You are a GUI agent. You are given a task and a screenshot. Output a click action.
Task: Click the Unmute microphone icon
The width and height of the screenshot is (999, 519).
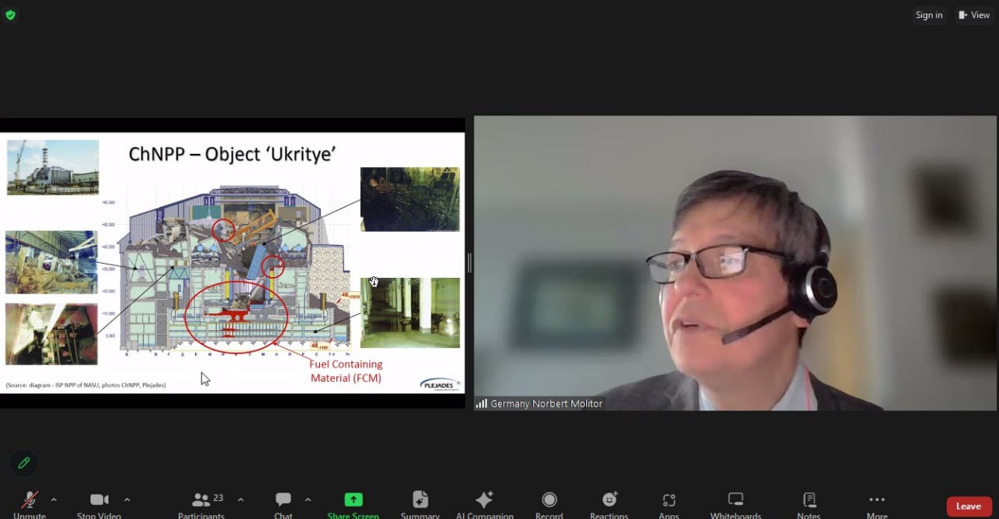[x=30, y=501]
